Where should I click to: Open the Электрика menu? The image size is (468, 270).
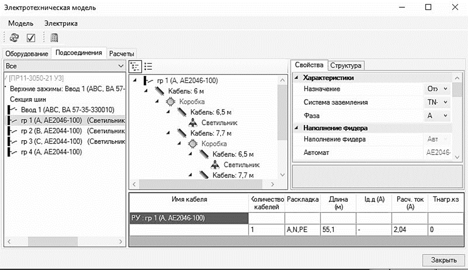pyautogui.click(x=61, y=23)
